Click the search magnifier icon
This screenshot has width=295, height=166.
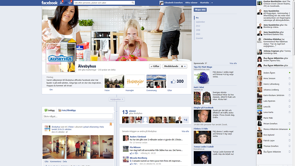(133, 3)
